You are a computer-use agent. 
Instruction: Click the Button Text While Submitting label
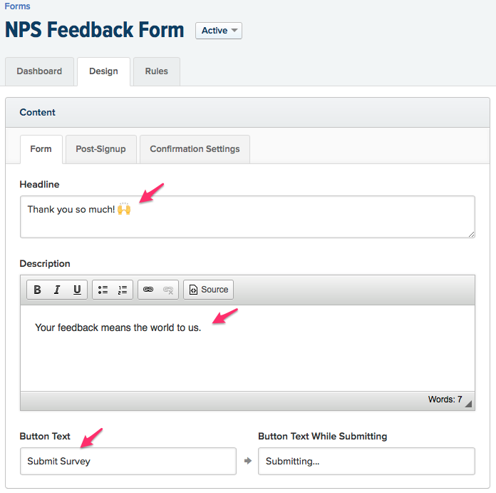click(323, 436)
